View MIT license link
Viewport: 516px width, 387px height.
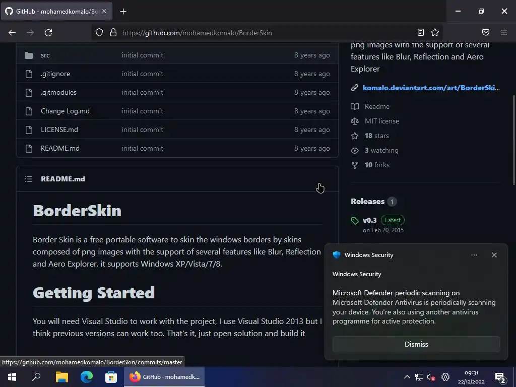pyautogui.click(x=382, y=121)
